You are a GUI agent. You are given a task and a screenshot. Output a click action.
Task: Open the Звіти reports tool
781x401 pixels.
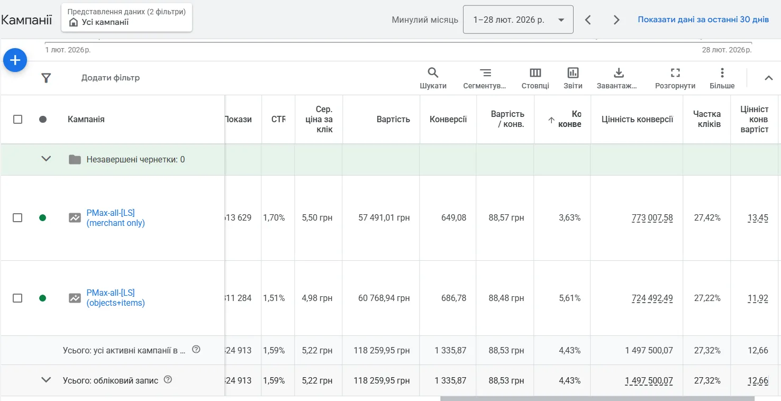point(573,78)
